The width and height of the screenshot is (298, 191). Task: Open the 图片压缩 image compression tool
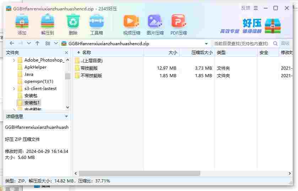(x=155, y=25)
